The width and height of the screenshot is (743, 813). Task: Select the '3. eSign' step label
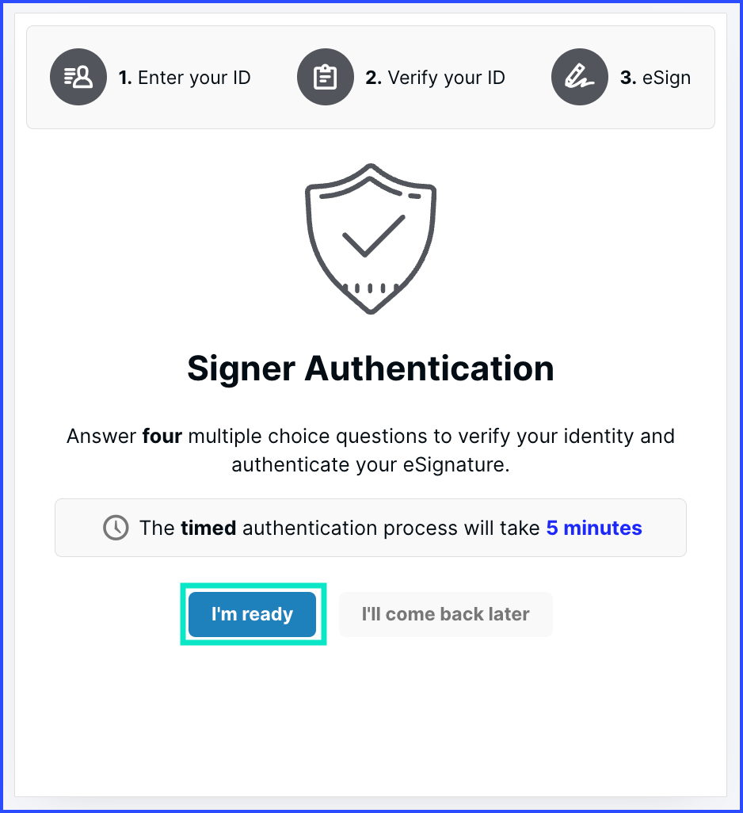655,78
